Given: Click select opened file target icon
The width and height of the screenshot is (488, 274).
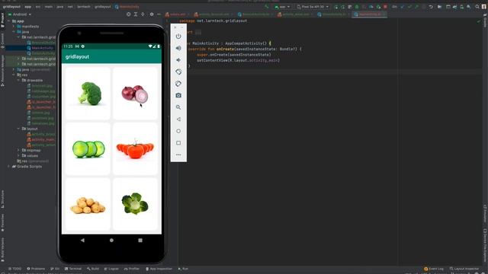Looking at the screenshot, I should tap(129, 14).
